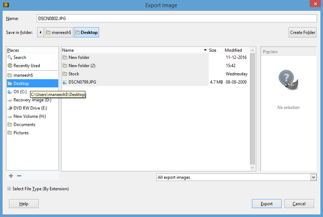Click the 08-09-2009 modified date cell

pos(236,82)
